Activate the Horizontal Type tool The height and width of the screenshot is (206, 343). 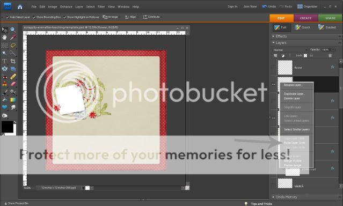click(4, 61)
